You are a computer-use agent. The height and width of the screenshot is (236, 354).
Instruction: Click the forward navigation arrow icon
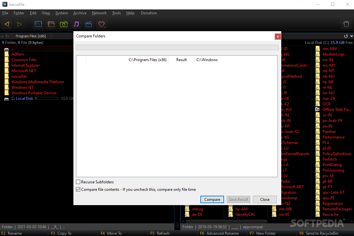[x=19, y=24]
